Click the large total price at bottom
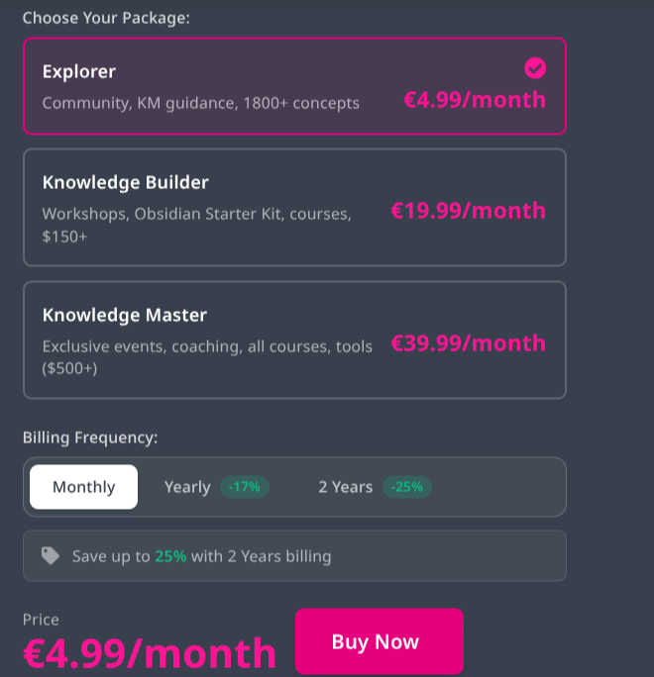 (x=150, y=653)
